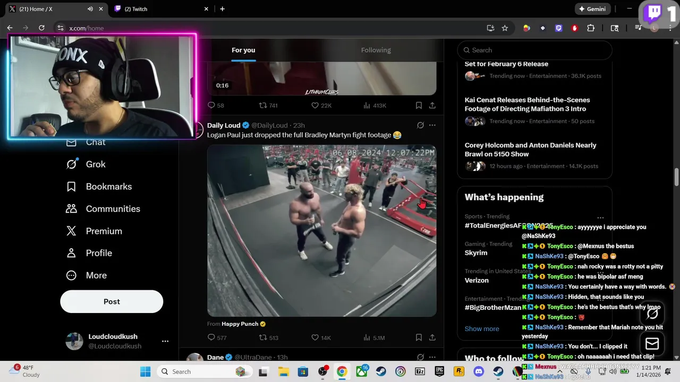The width and height of the screenshot is (680, 382).
Task: Mute the audio on the X tab
Action: 90,9
